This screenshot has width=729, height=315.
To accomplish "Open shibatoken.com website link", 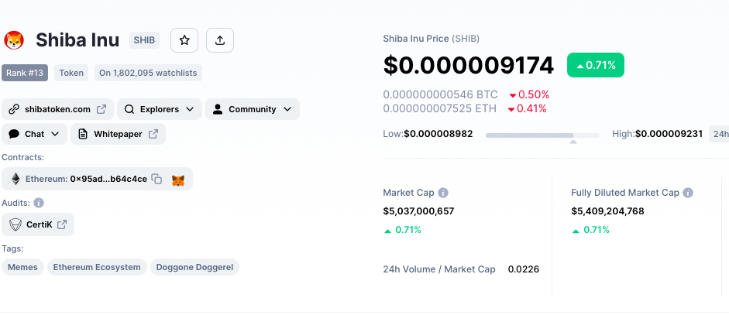I will [57, 109].
